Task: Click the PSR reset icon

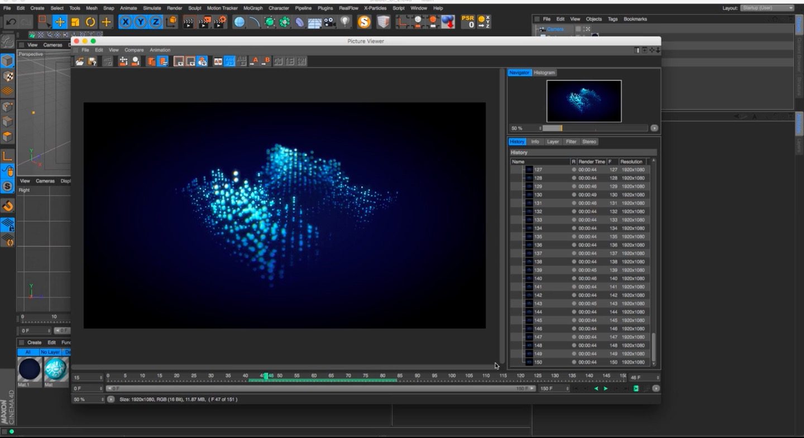Action: [x=468, y=22]
